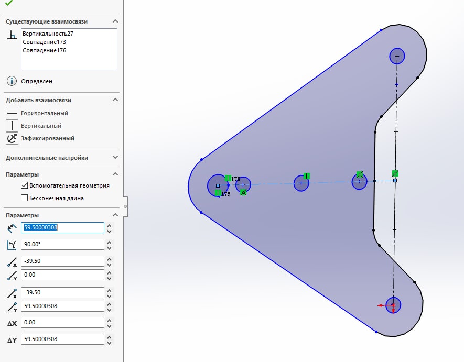Click start X field with -39.50
Viewport: 464px width, 362px height.
click(62, 261)
